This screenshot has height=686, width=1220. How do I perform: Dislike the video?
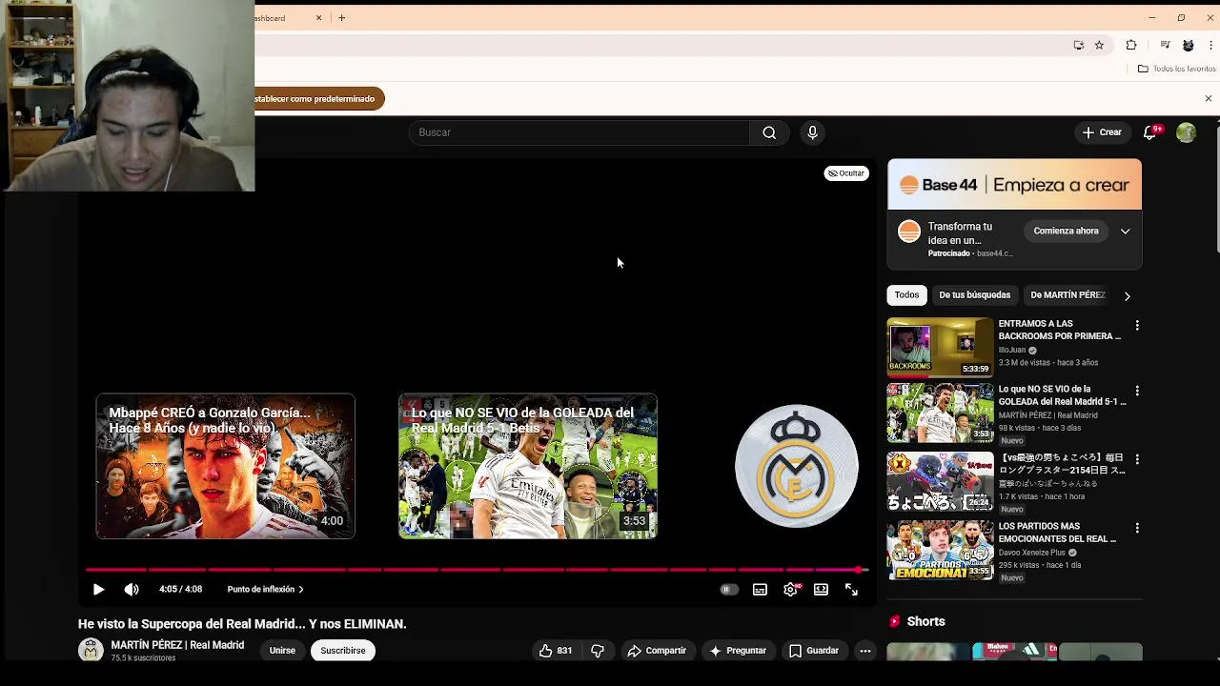[x=598, y=651]
